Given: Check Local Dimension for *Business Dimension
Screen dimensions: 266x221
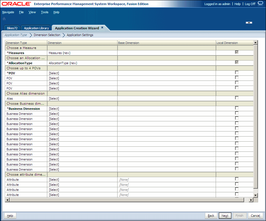Looking at the screenshot, I should tap(236, 108).
